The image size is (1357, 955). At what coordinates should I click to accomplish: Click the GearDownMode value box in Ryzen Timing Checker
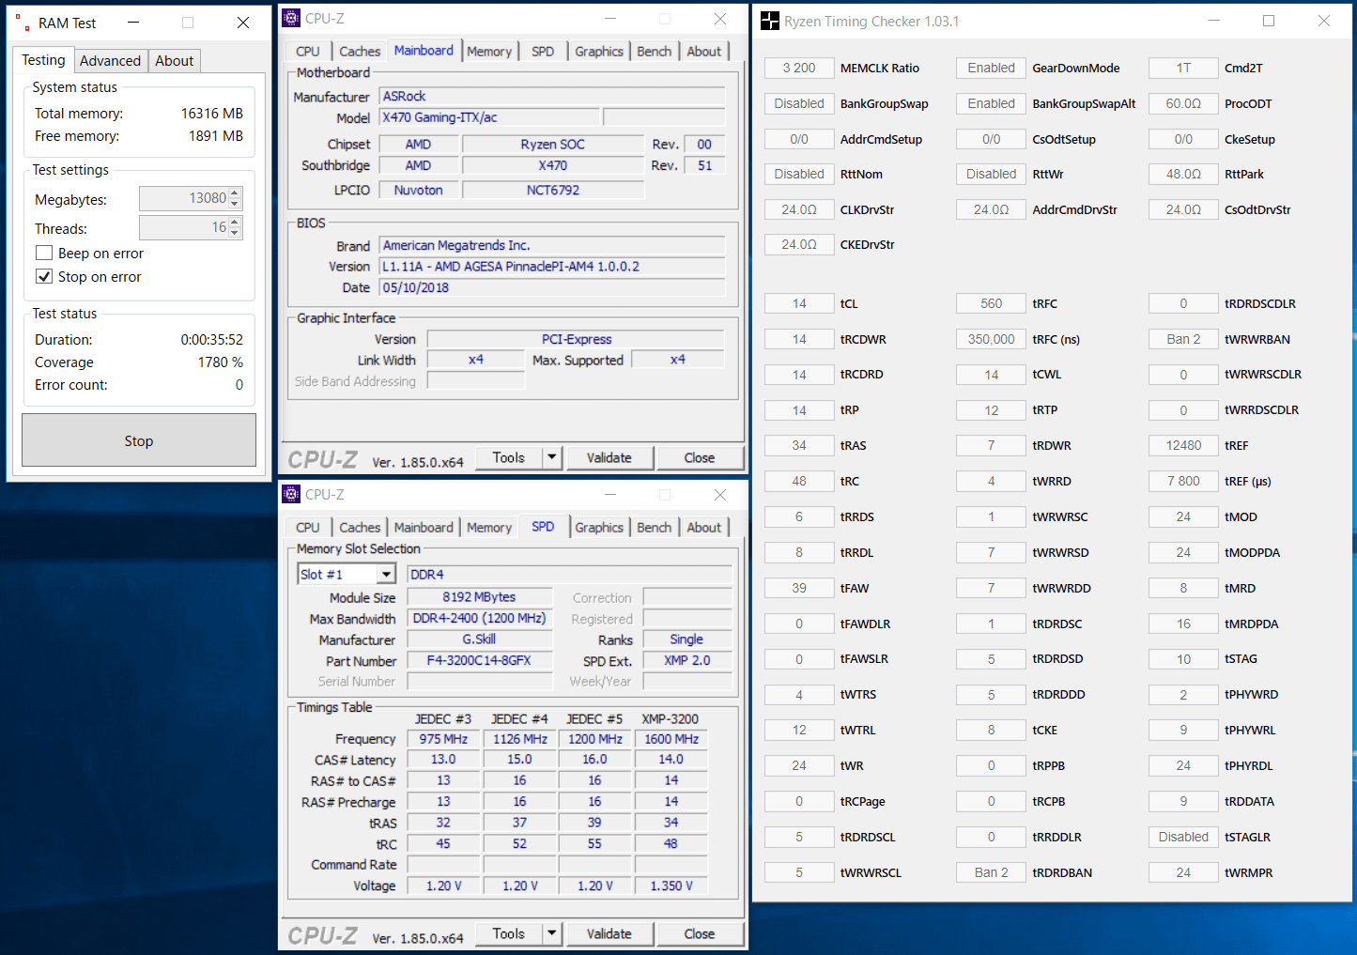991,68
